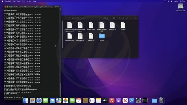Click the gibMacOS-master Finder window title
The width and height of the screenshot is (187, 105).
click(78, 18)
